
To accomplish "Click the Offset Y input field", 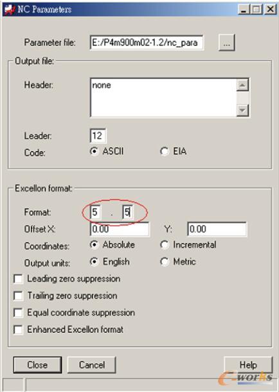I will pos(217,229).
